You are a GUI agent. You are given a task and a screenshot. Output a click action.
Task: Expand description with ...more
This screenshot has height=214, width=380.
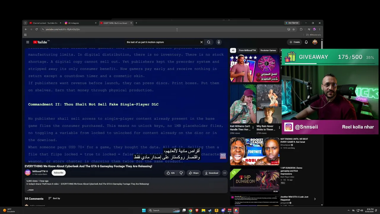tap(30, 190)
